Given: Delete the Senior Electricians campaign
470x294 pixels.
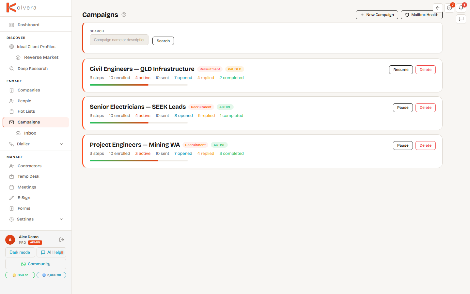Looking at the screenshot, I should pos(426,107).
